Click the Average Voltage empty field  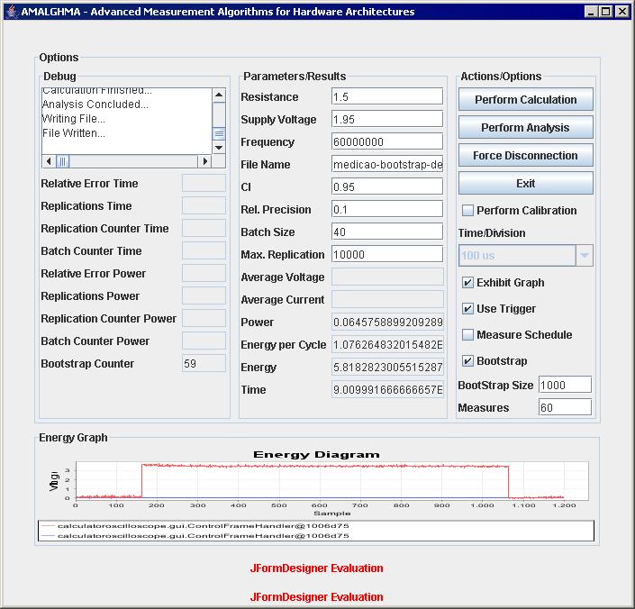pos(387,277)
